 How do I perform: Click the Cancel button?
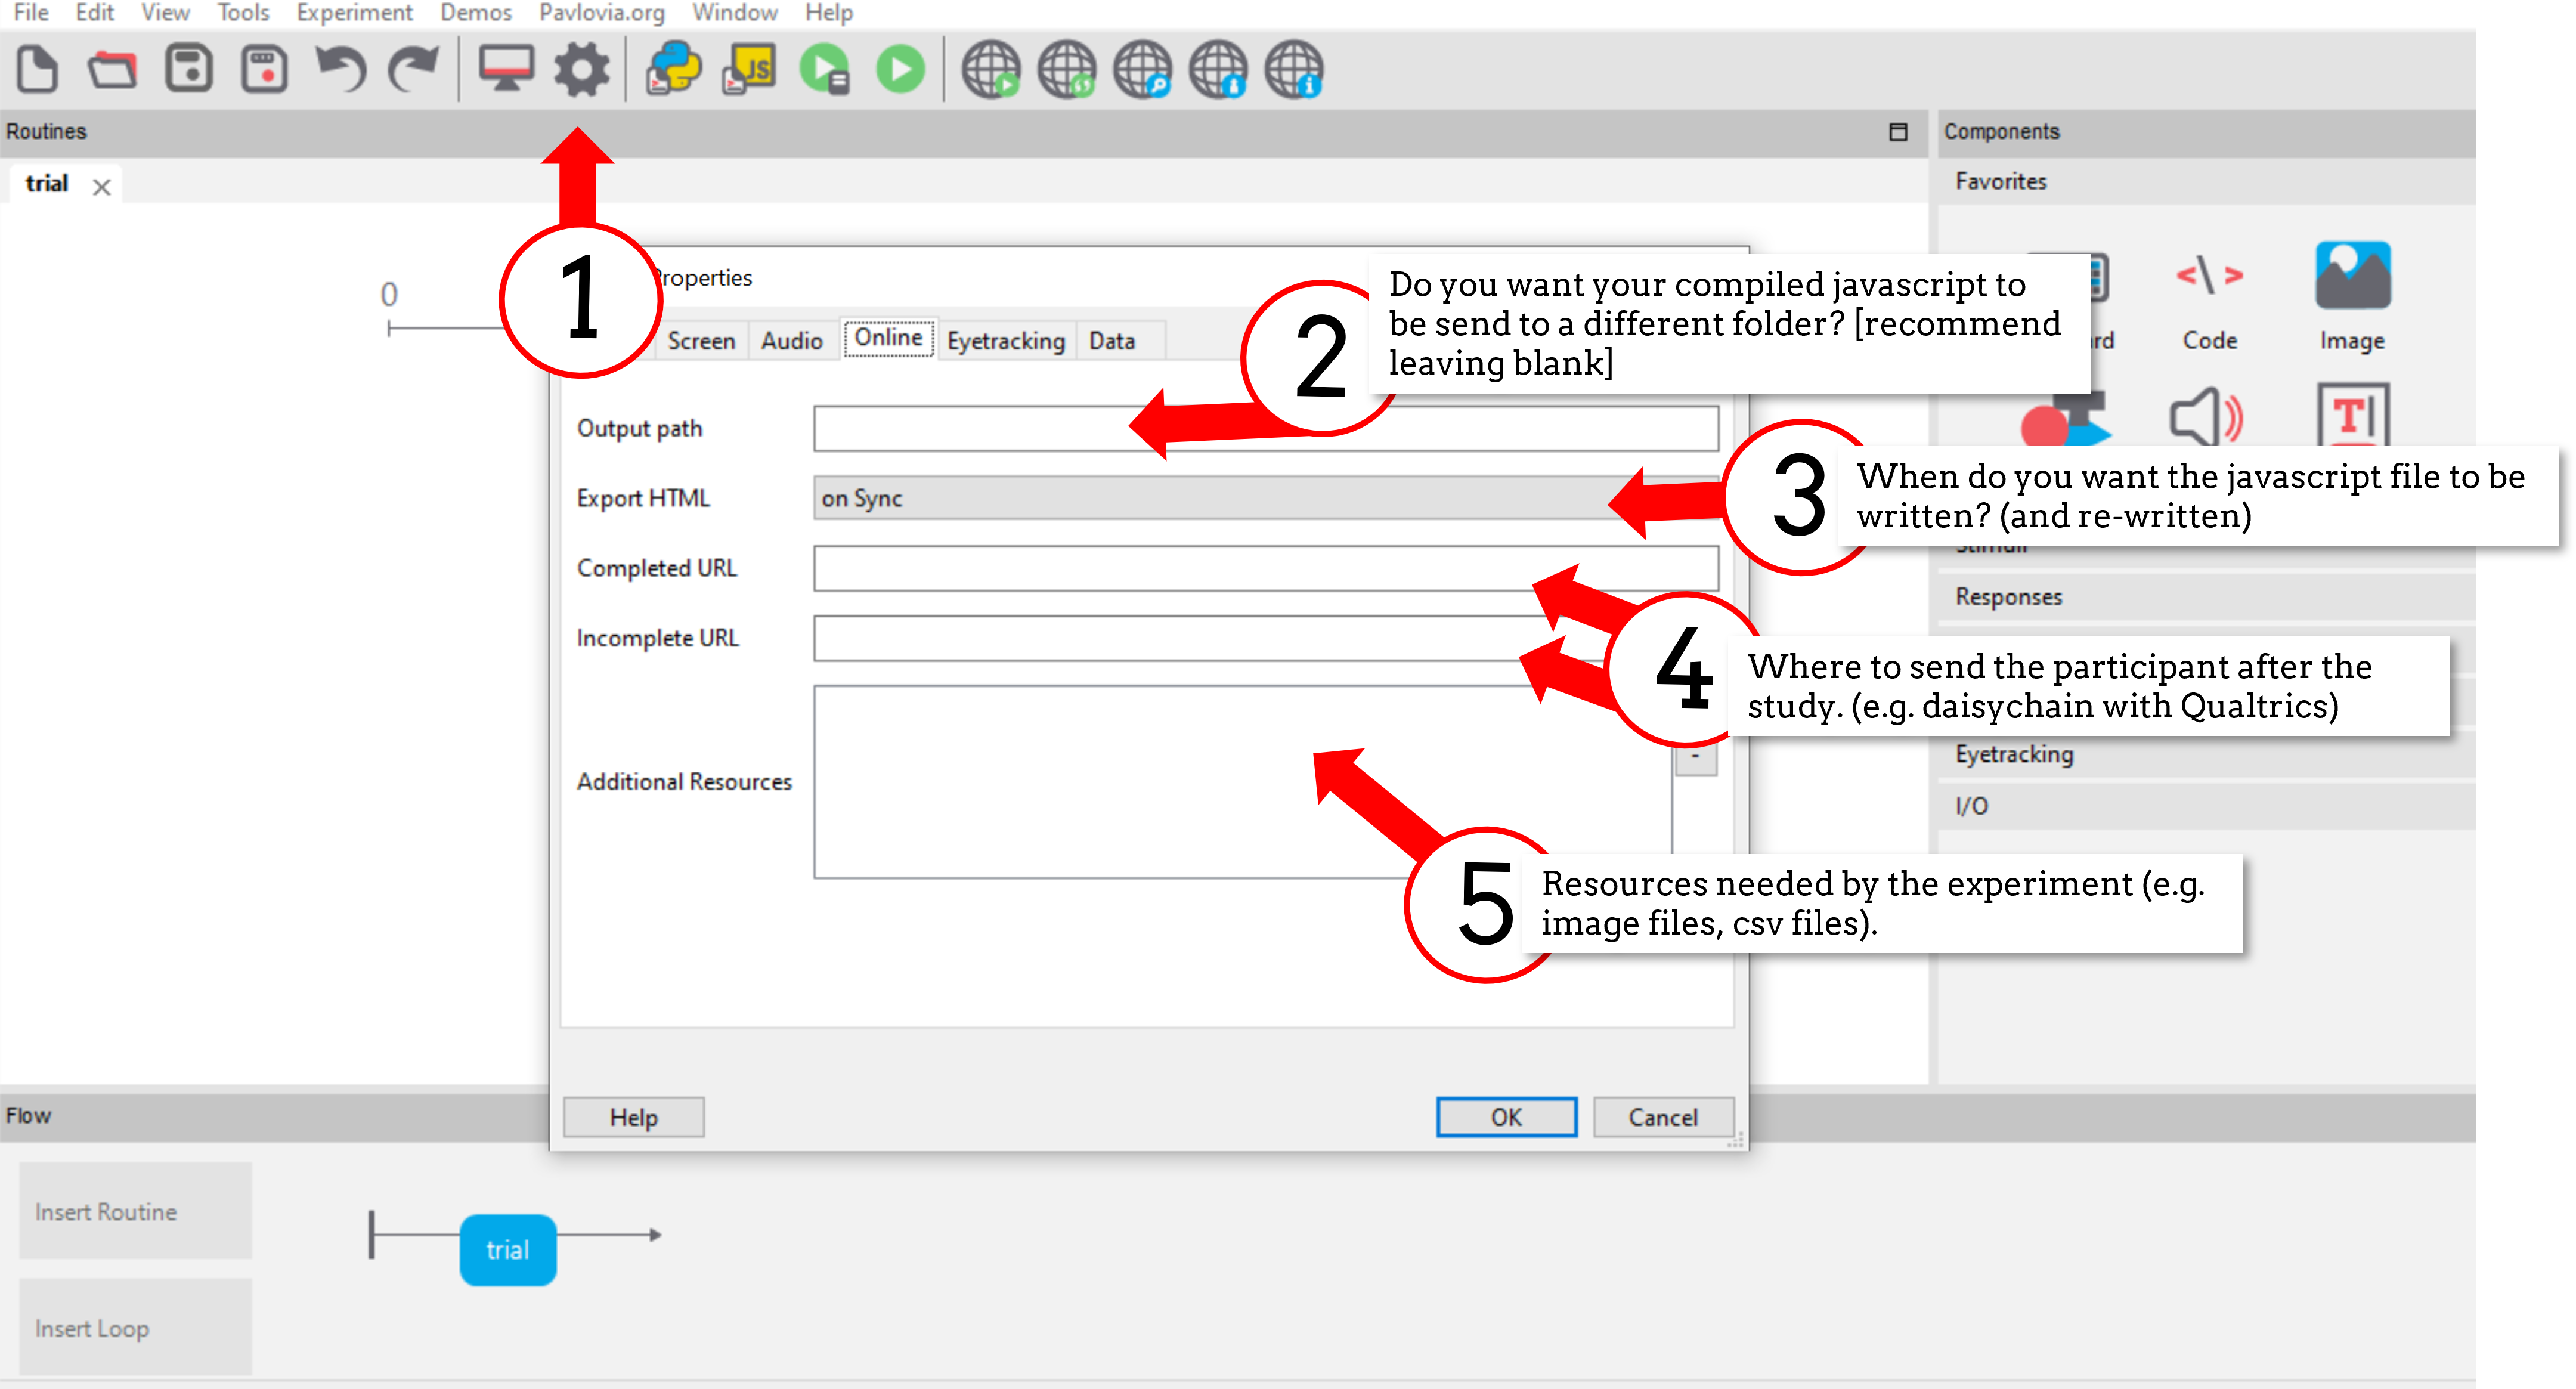pyautogui.click(x=1662, y=1117)
